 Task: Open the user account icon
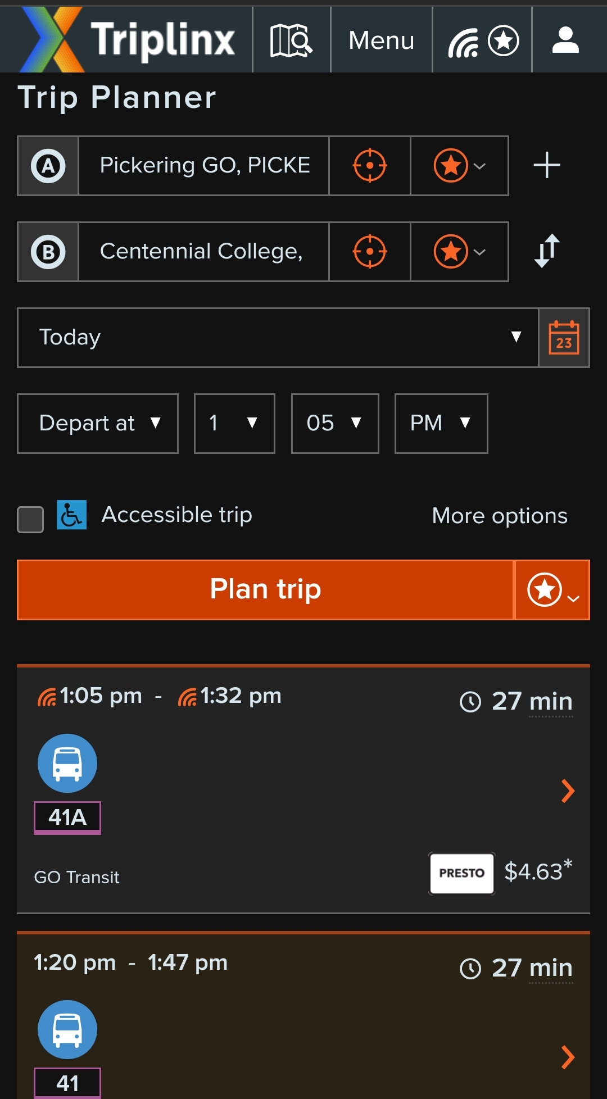point(565,40)
